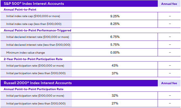Image resolution: width=181 pixels, height=108 pixels.
Task: Click the 27% Russell participation rate
Action: coord(115,103)
